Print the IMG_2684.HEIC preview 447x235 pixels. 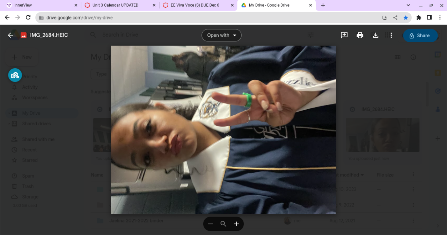coord(360,35)
